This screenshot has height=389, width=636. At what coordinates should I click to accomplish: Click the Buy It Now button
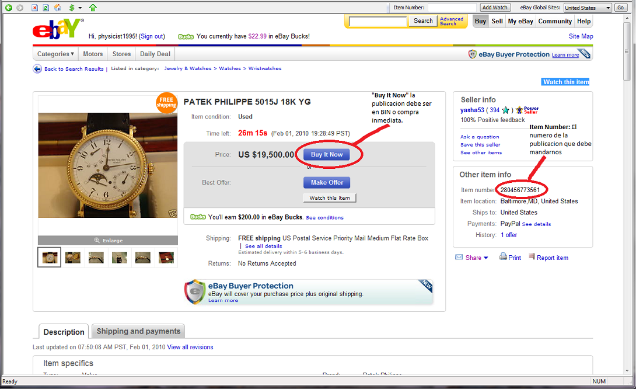click(327, 154)
